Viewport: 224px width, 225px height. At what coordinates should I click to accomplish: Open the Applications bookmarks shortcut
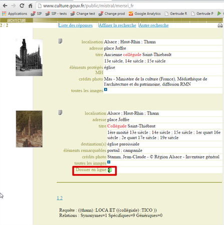[15, 13]
